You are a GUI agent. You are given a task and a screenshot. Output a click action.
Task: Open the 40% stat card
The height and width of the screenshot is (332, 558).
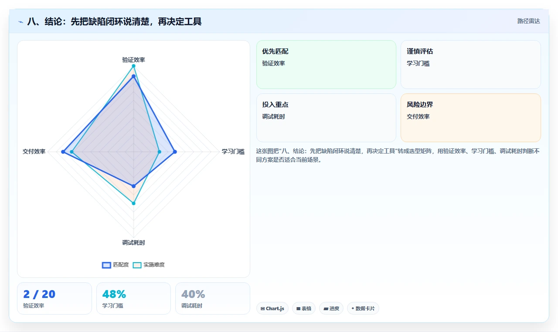point(213,298)
